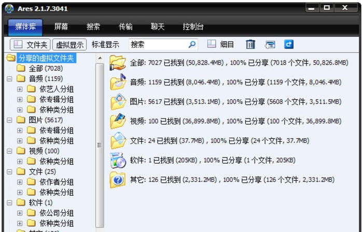Select 视频 (100) folder in tree

click(x=44, y=151)
